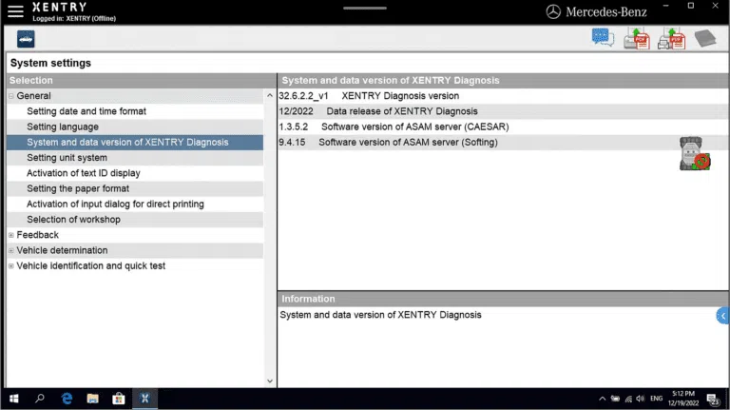Screen dimensions: 730x410
Task: Select Setting unit system
Action: click(135, 158)
